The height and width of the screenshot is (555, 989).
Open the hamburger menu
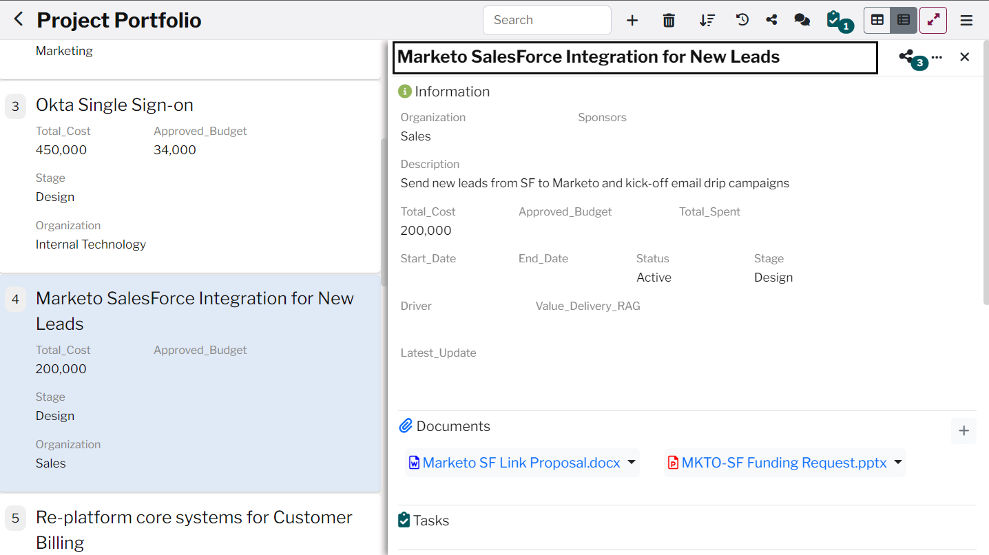pos(966,20)
